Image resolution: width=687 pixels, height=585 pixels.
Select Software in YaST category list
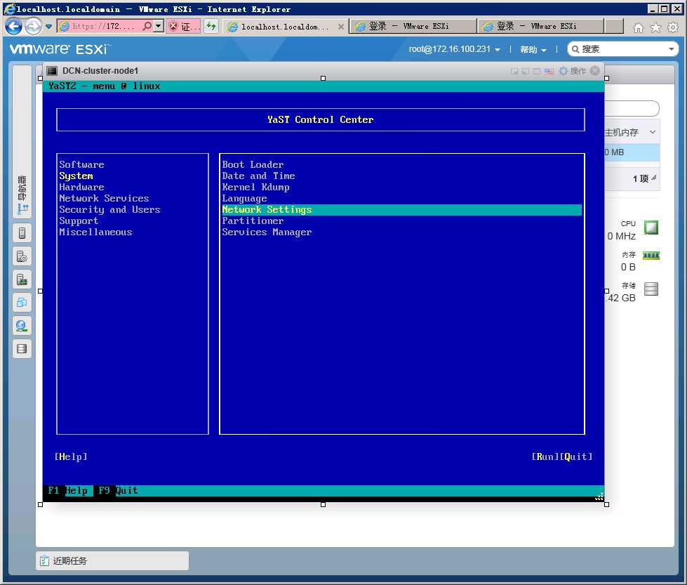[x=81, y=164]
